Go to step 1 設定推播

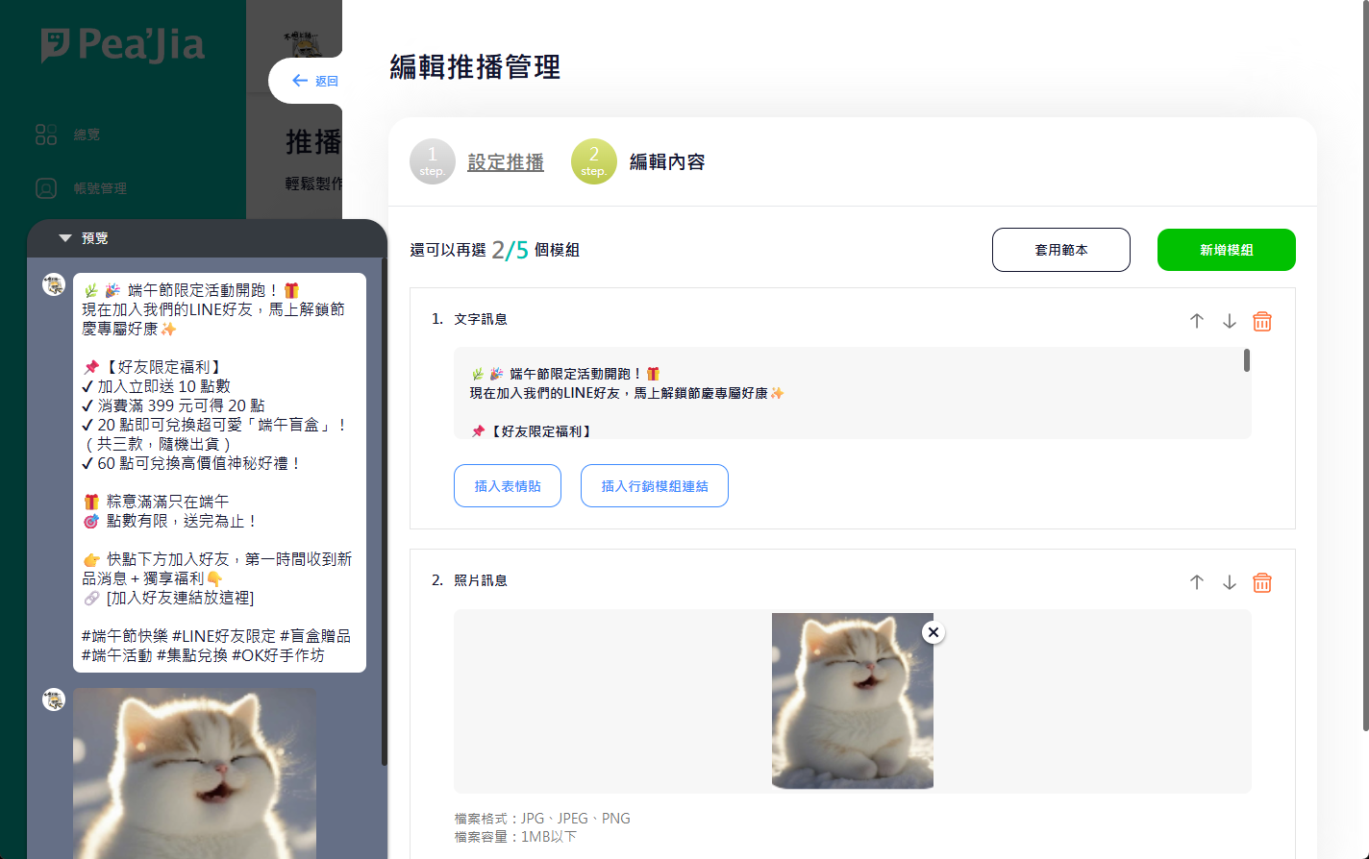505,162
